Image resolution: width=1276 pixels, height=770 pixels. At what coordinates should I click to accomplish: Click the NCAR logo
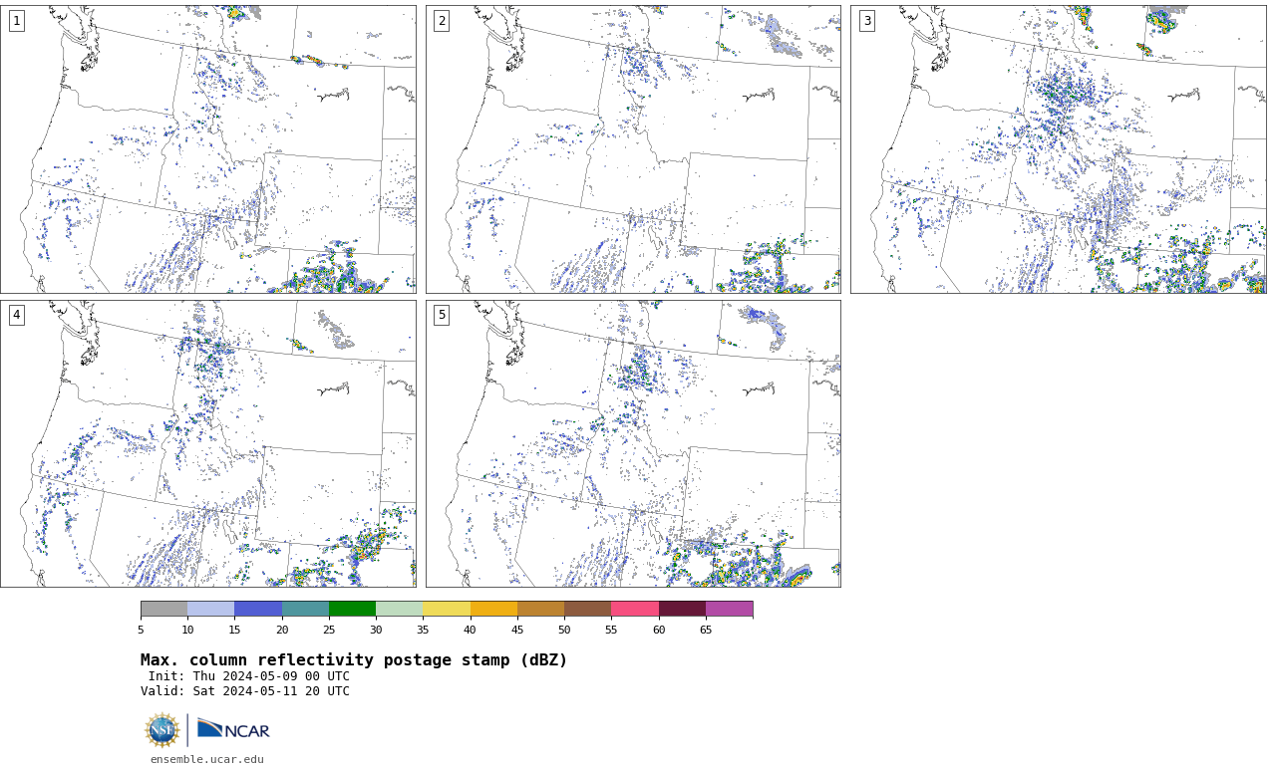(x=233, y=729)
